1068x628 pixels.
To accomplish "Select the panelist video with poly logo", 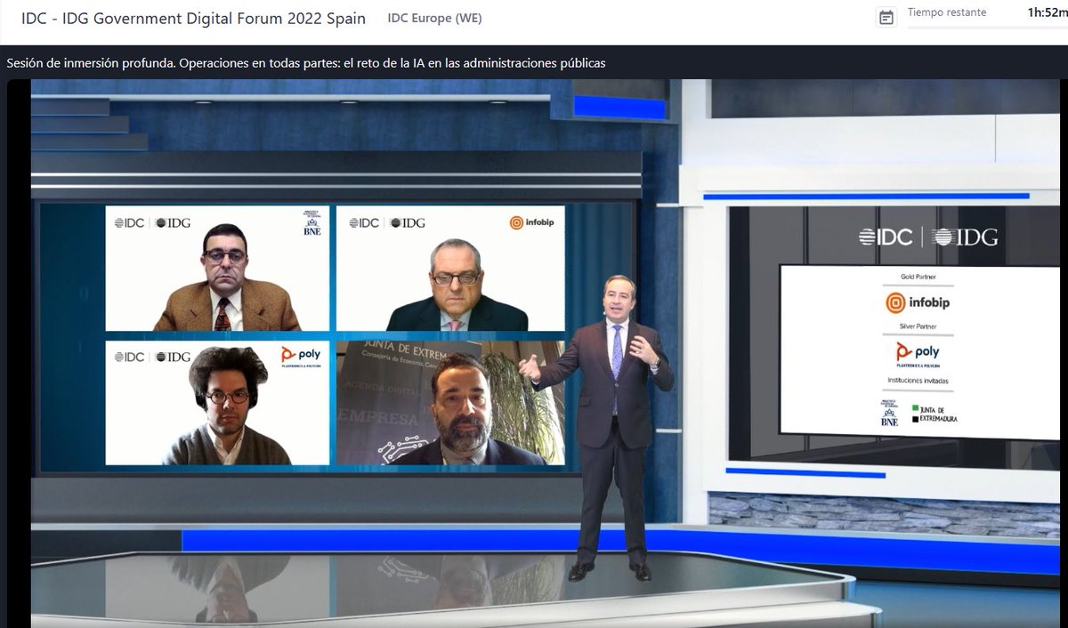I will click(217, 402).
